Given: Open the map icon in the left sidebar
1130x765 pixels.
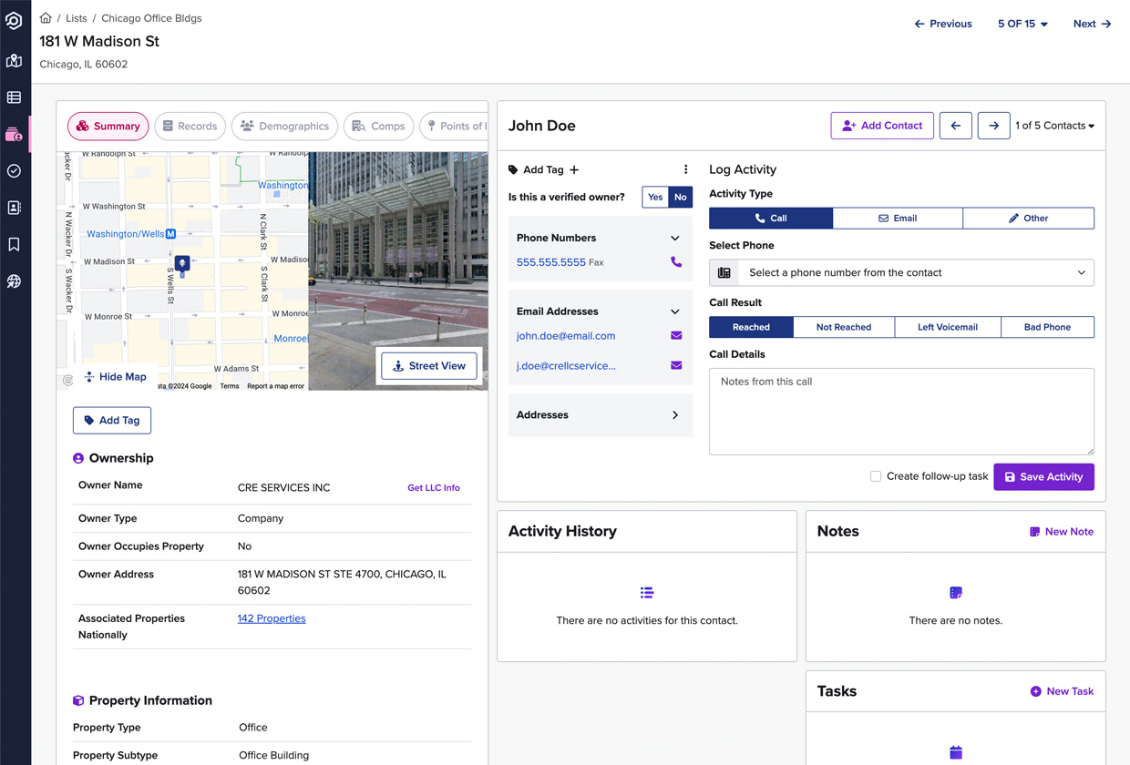Looking at the screenshot, I should (14, 60).
